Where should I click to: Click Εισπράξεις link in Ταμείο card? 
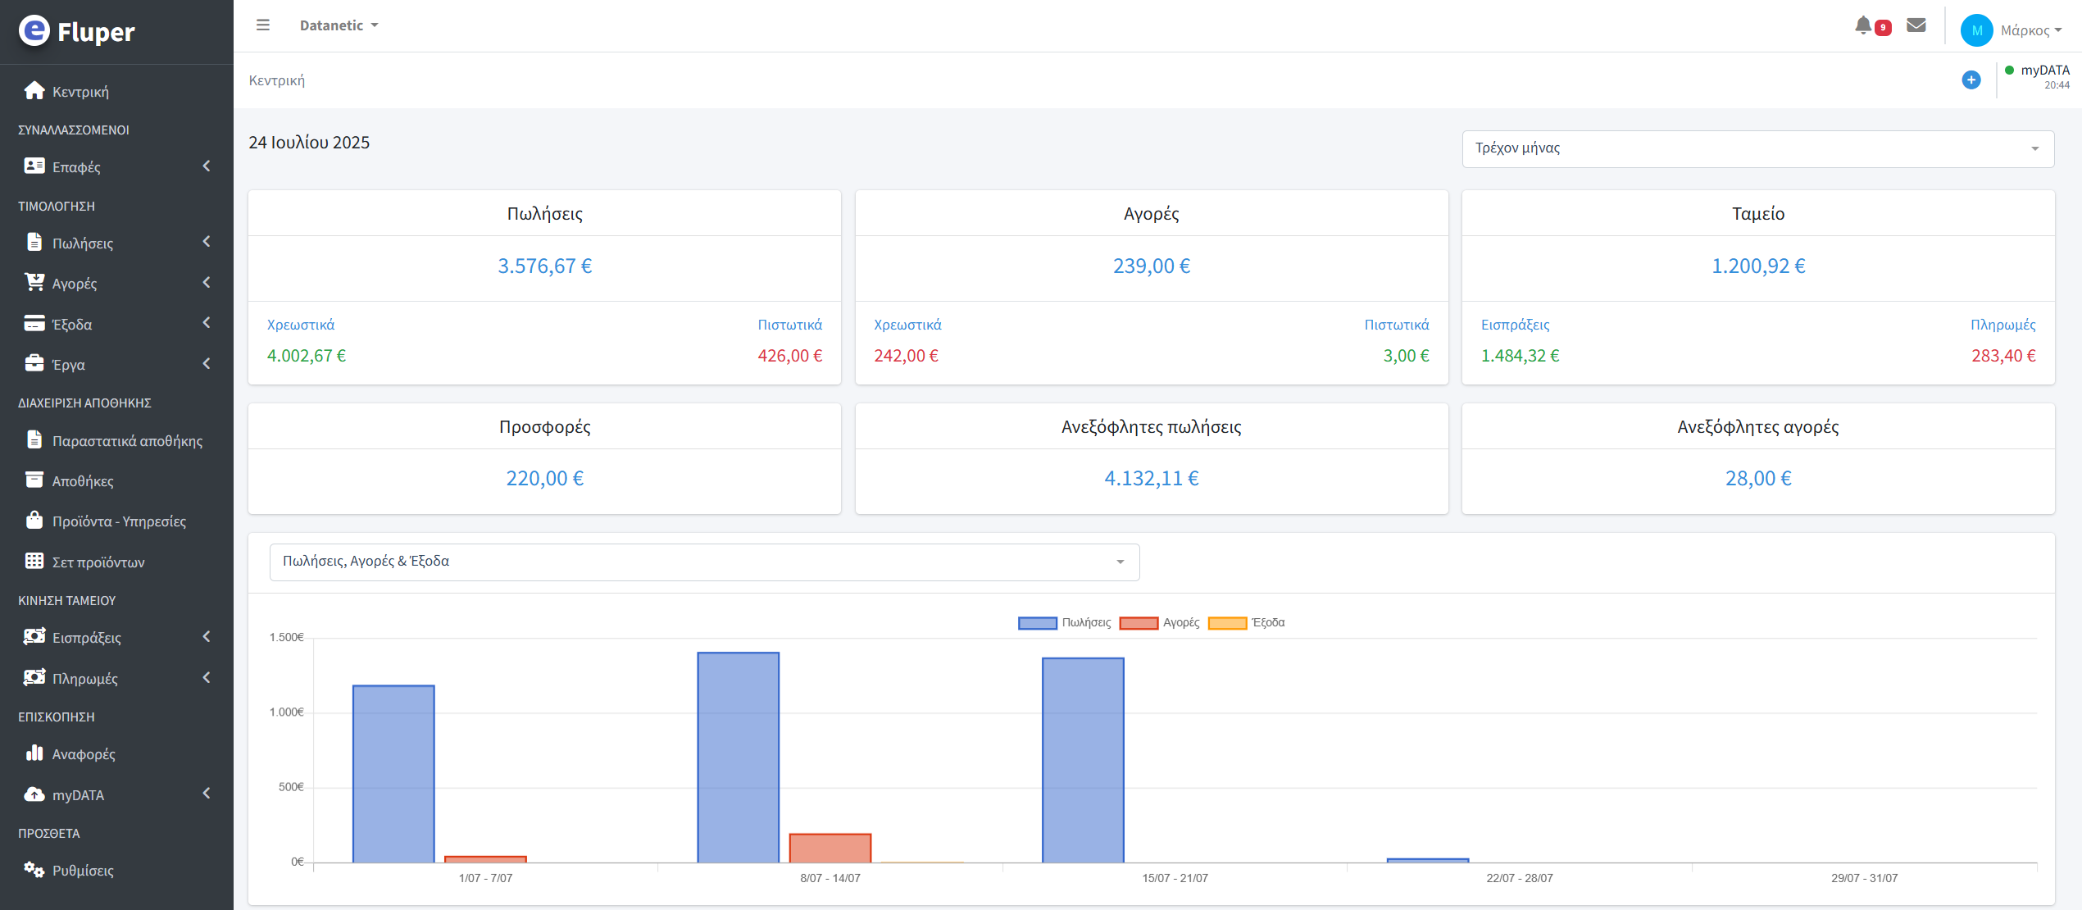[1515, 325]
